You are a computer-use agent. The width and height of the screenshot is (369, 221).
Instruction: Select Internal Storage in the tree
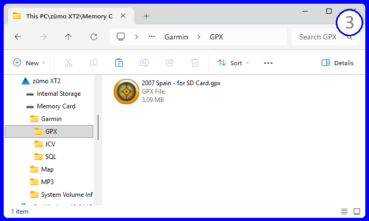[x=59, y=94]
